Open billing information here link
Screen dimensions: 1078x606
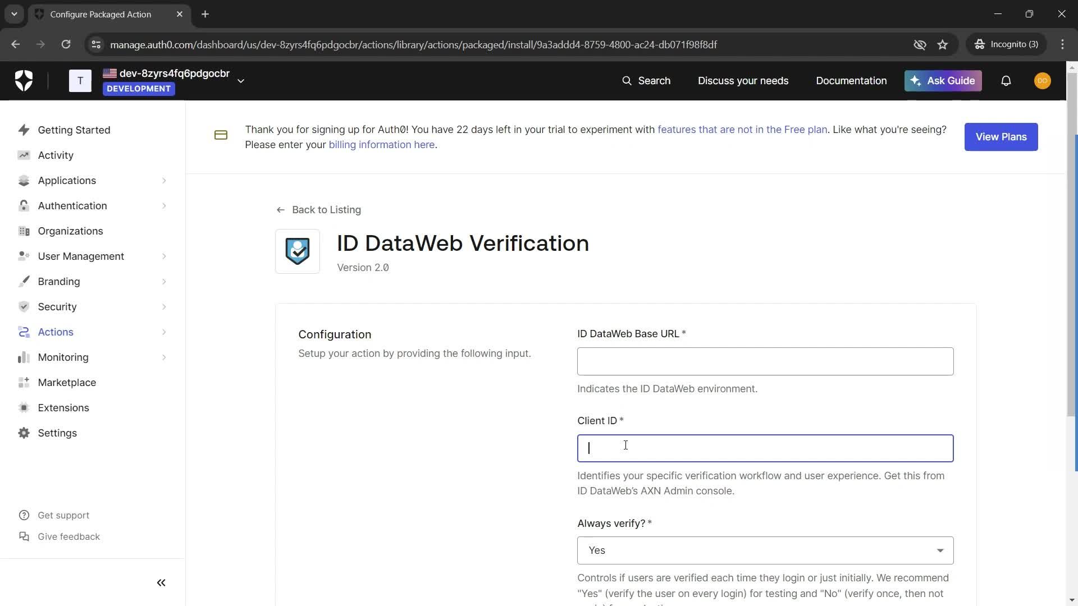tap(382, 145)
